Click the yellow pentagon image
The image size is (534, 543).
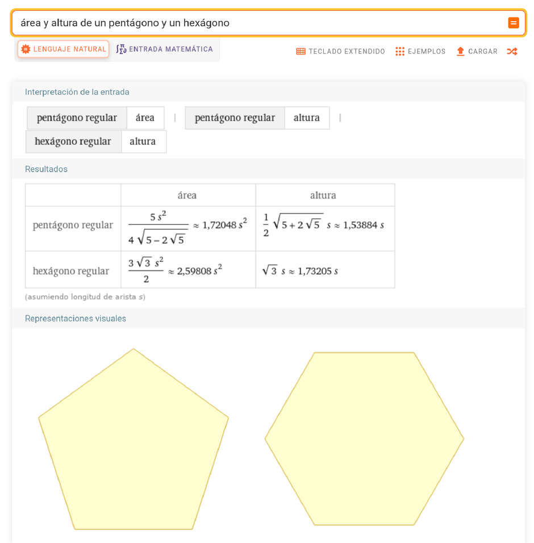coord(133,443)
